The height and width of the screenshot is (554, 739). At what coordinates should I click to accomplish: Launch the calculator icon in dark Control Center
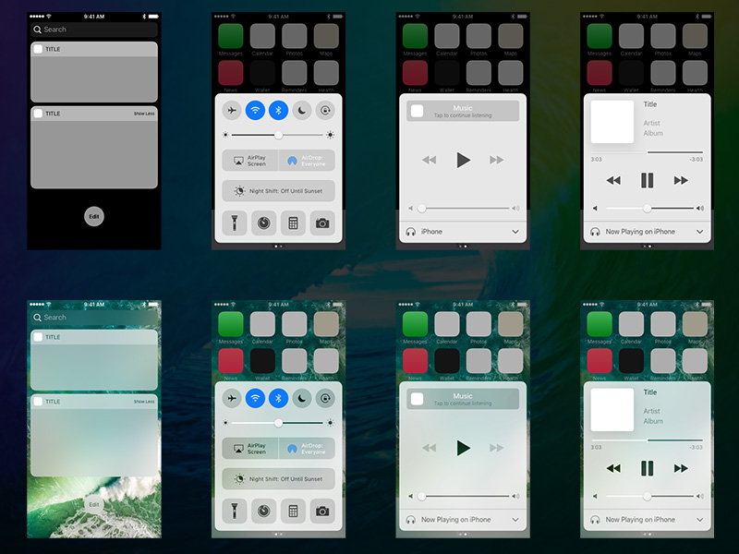pos(293,223)
